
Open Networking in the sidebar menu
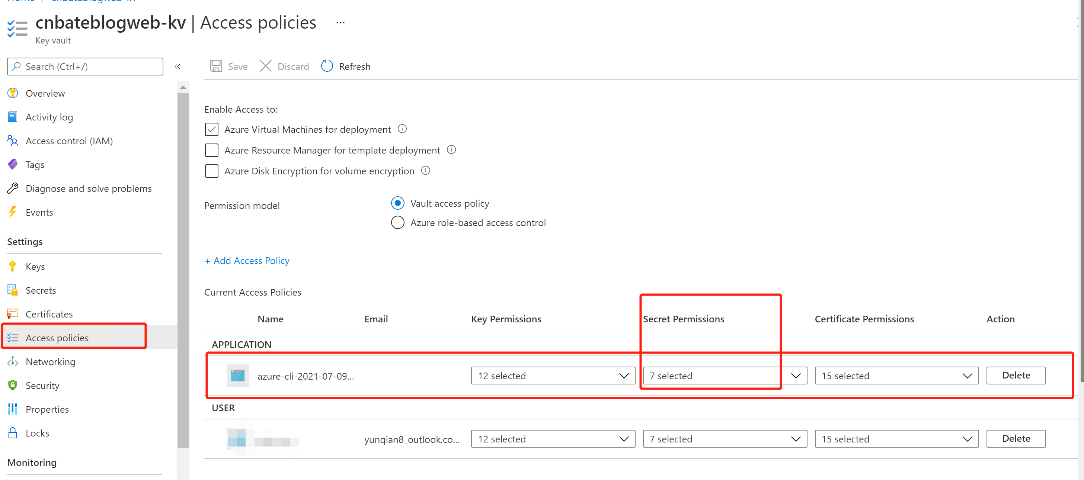(50, 362)
